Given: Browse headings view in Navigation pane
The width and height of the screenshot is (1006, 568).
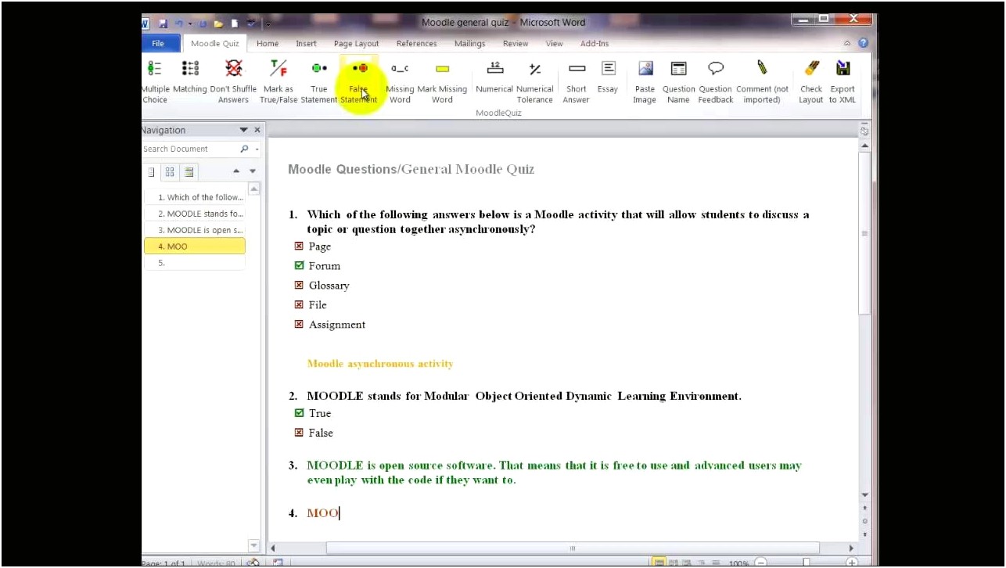Looking at the screenshot, I should click(x=151, y=172).
